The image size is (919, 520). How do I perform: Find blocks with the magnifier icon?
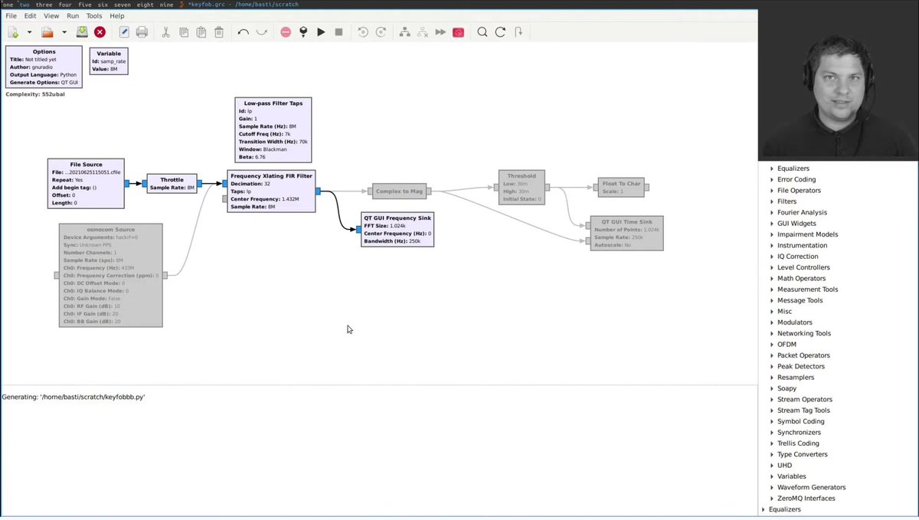coord(482,32)
